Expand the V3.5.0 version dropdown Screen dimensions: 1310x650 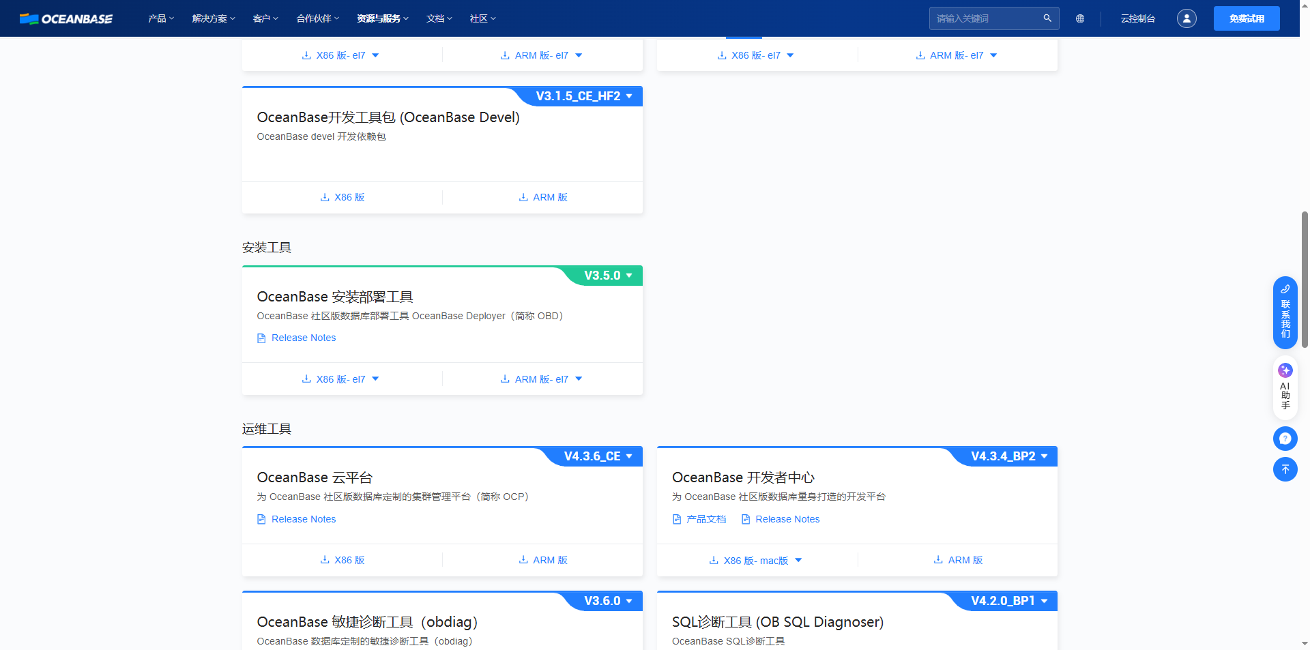click(609, 276)
